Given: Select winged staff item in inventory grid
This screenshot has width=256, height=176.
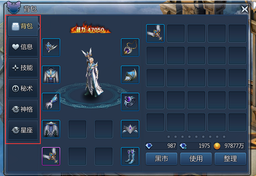Looking at the screenshot, I should tap(155, 33).
